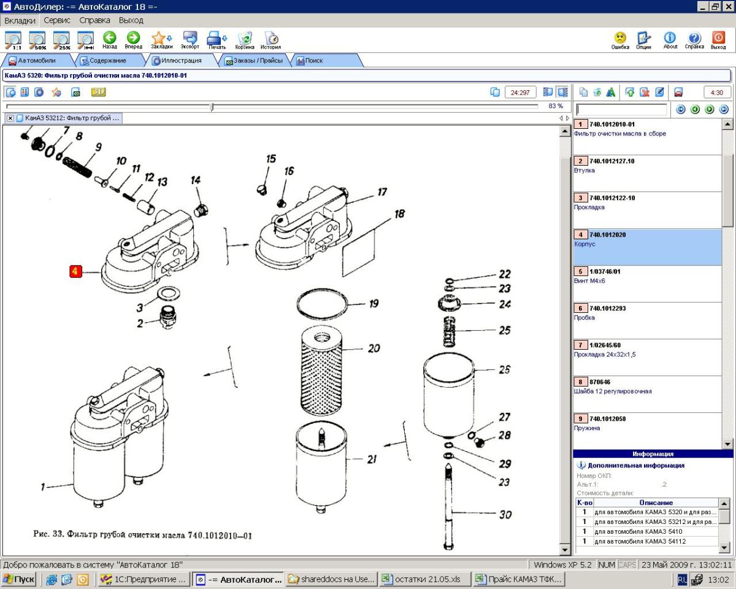Click the 4:30 counter button
This screenshot has width=736, height=589.
(717, 92)
